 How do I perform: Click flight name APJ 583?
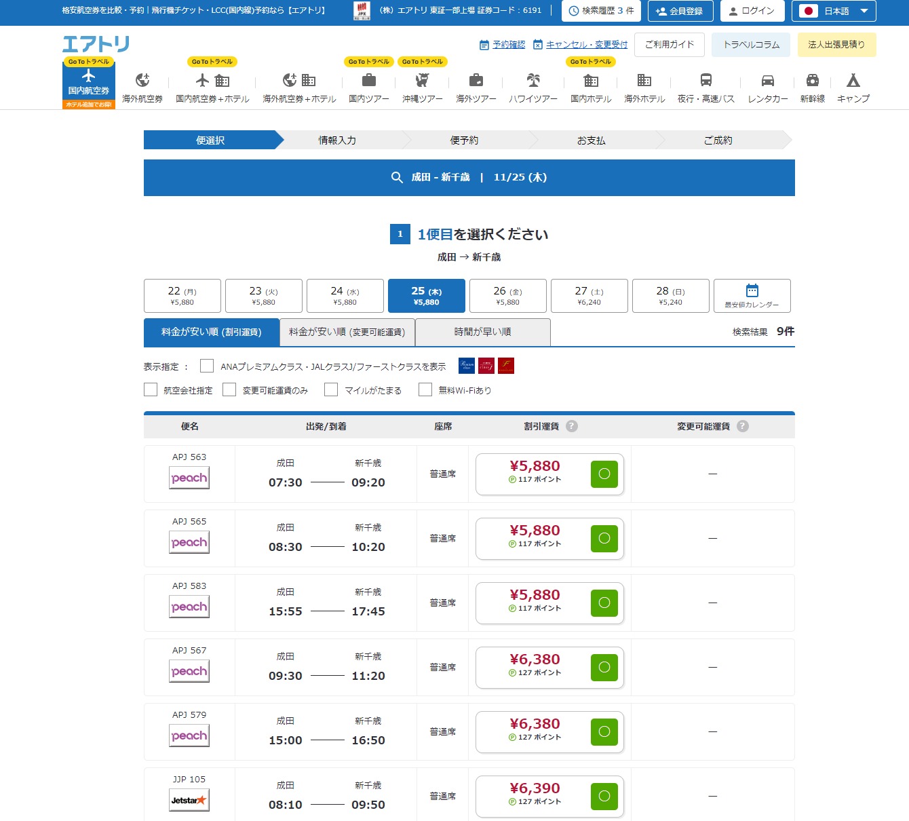tap(189, 586)
